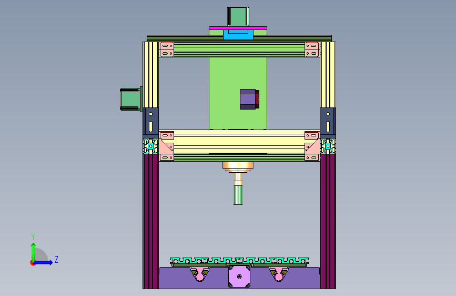Select the upper left yellow vertical extrusion
456x296 pixels.
[x=150, y=75]
